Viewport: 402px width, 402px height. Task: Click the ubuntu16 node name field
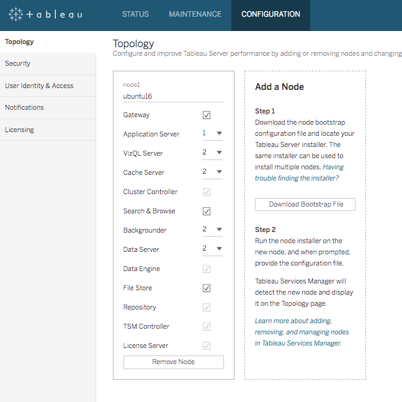tap(174, 96)
